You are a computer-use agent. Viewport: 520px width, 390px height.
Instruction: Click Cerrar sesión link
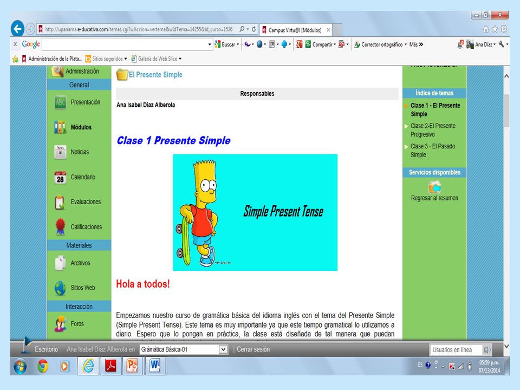click(x=253, y=349)
